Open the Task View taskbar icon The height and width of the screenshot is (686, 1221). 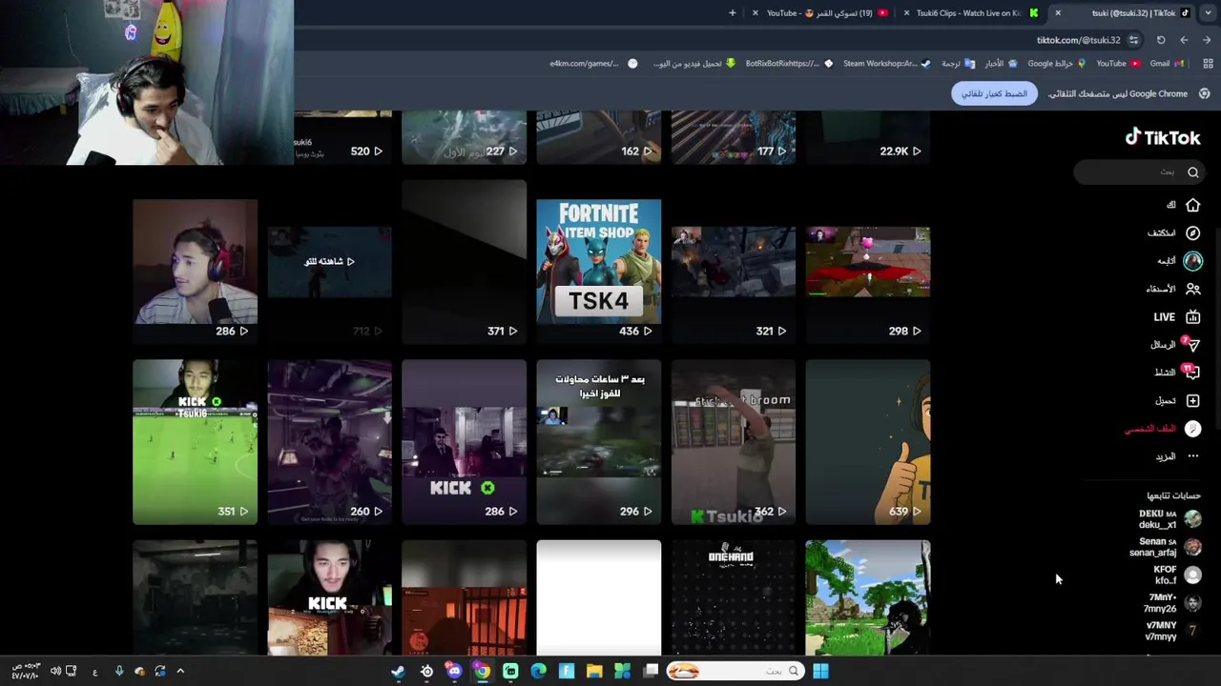(x=651, y=672)
